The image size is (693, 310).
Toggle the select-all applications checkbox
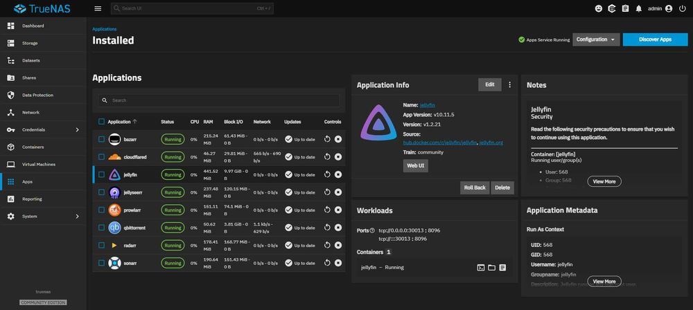point(102,122)
